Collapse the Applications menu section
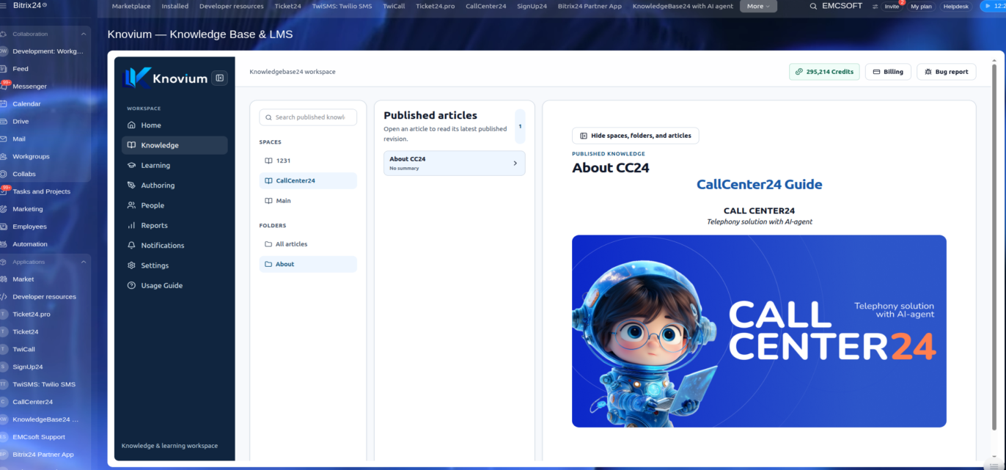Image resolution: width=1006 pixels, height=470 pixels. pyautogui.click(x=83, y=262)
